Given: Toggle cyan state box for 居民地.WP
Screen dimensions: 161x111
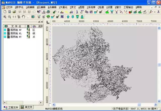Looking at the screenshot, I should (5, 30).
